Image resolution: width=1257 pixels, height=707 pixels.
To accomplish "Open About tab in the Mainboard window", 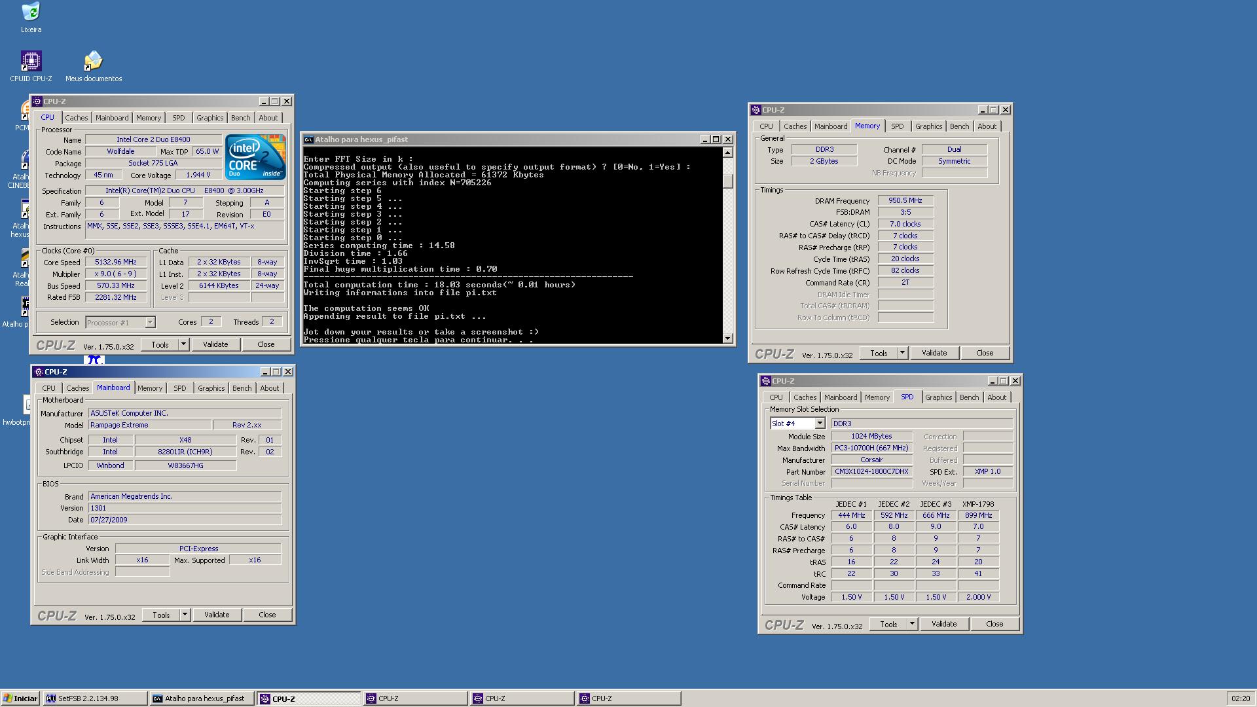I will pyautogui.click(x=269, y=388).
